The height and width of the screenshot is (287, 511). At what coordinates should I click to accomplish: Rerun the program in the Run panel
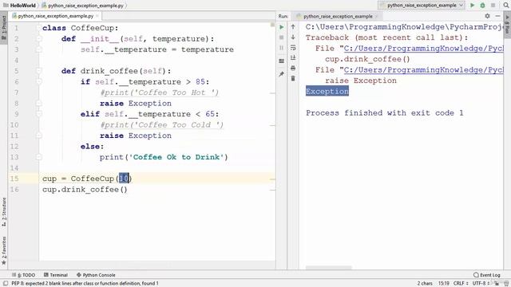(282, 27)
